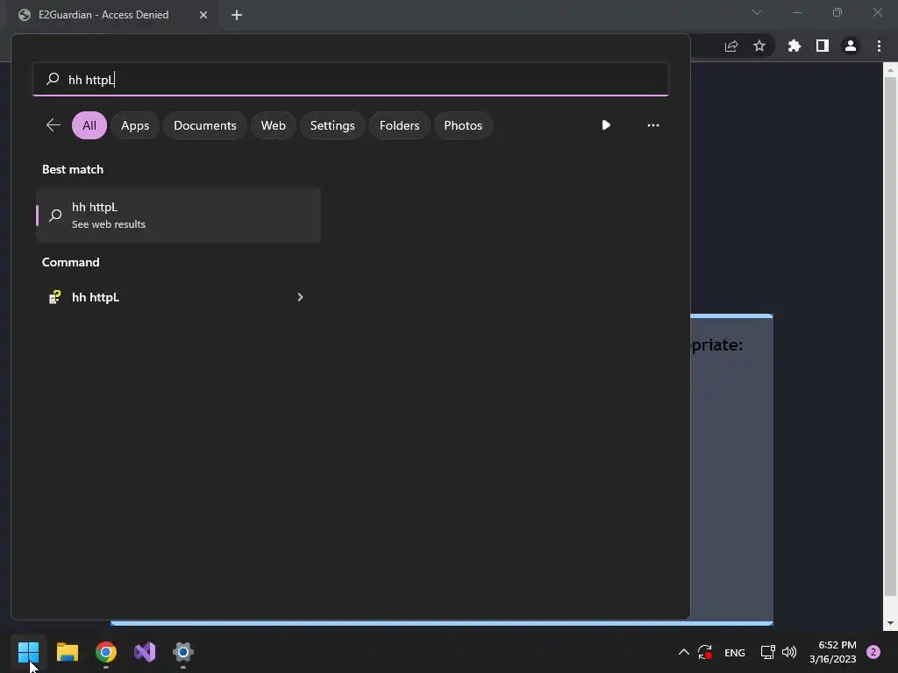The height and width of the screenshot is (673, 898).
Task: Filter search results by Photos
Action: pos(463,125)
